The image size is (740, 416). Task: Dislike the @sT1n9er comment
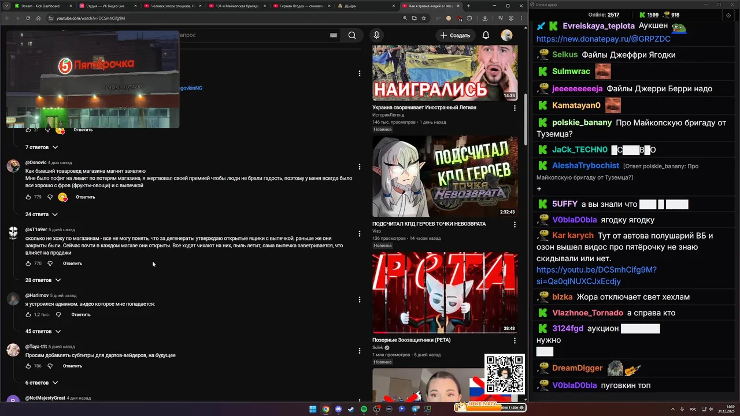tap(50, 263)
